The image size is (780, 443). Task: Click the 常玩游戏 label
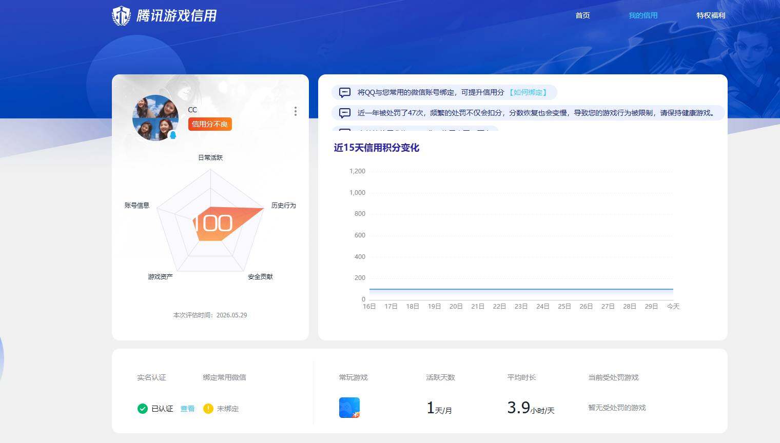(x=353, y=377)
